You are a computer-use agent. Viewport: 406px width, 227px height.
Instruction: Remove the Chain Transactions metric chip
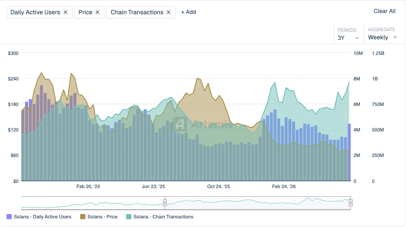(169, 12)
